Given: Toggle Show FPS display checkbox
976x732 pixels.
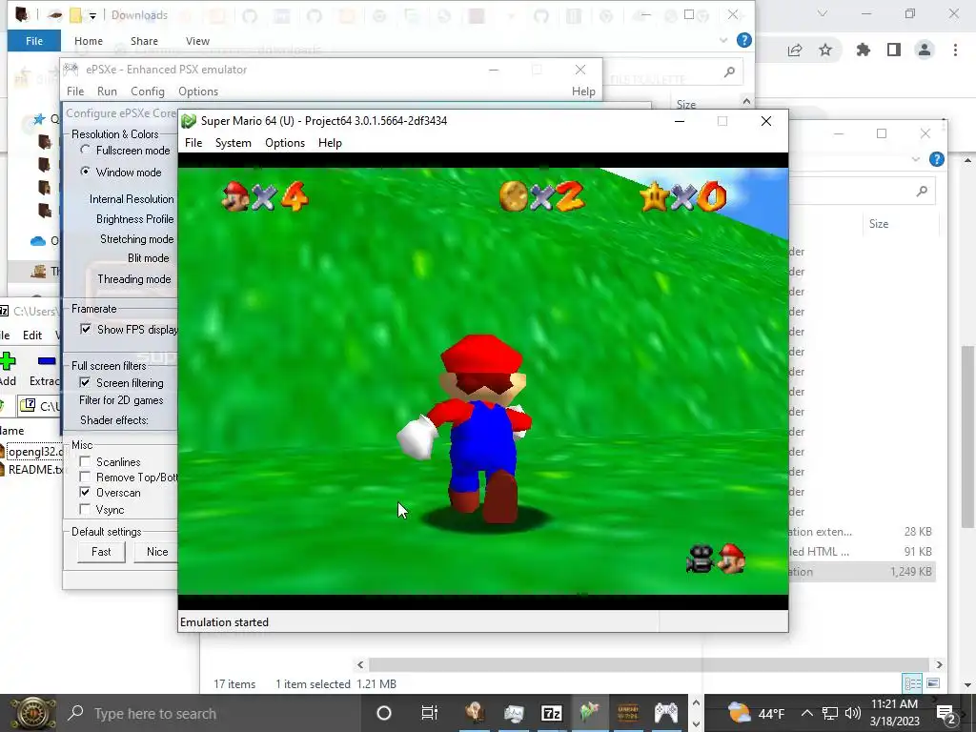Looking at the screenshot, I should (86, 329).
